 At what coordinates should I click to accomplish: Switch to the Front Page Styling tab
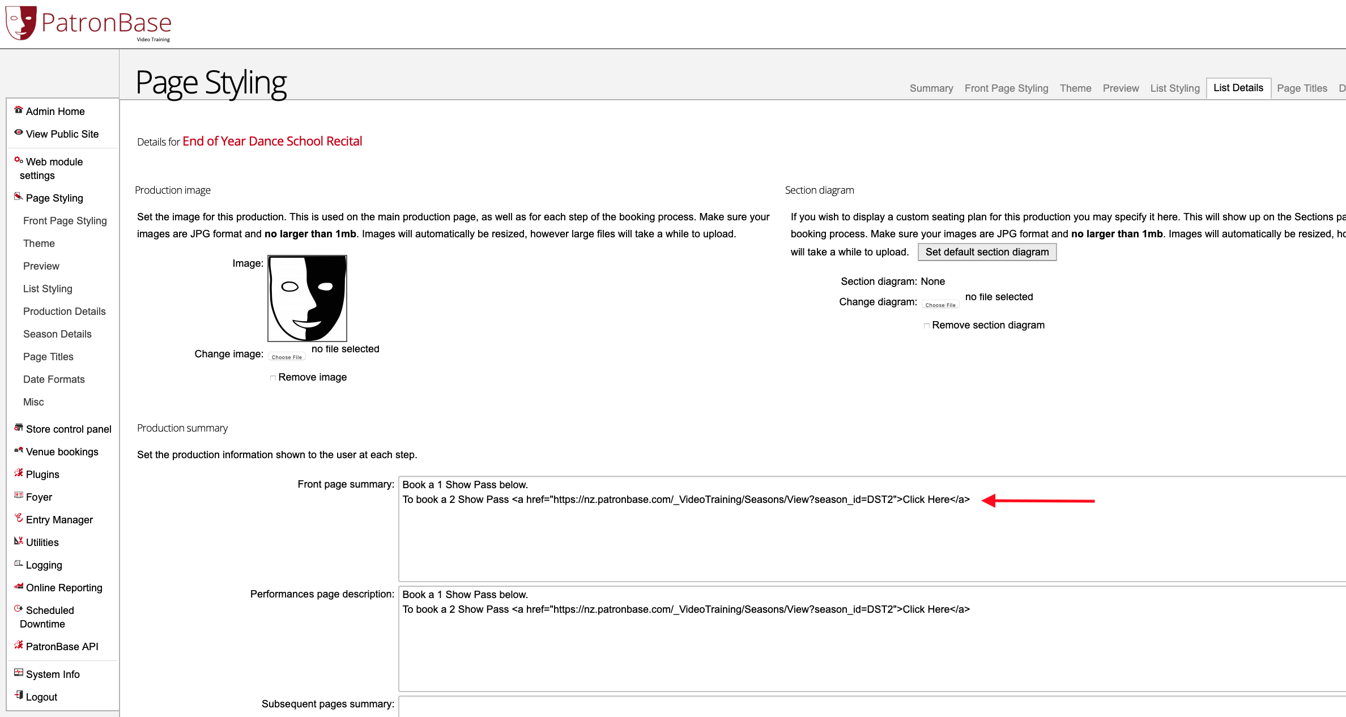1006,88
